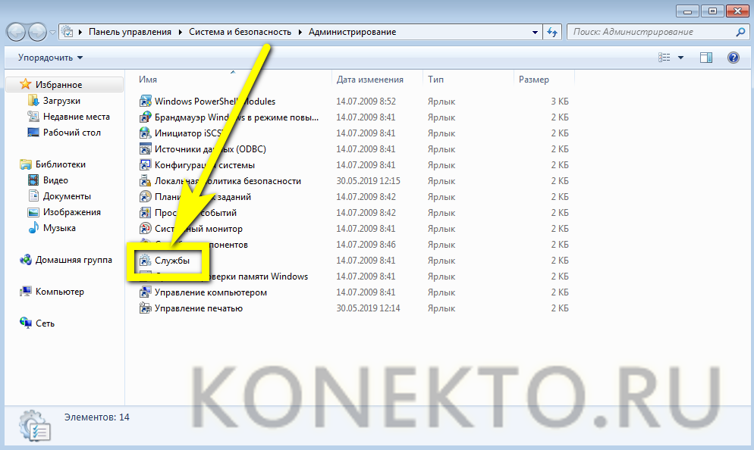Click Элементов: 14 in details pane
Screen dimensions: 754x450
[x=96, y=417]
